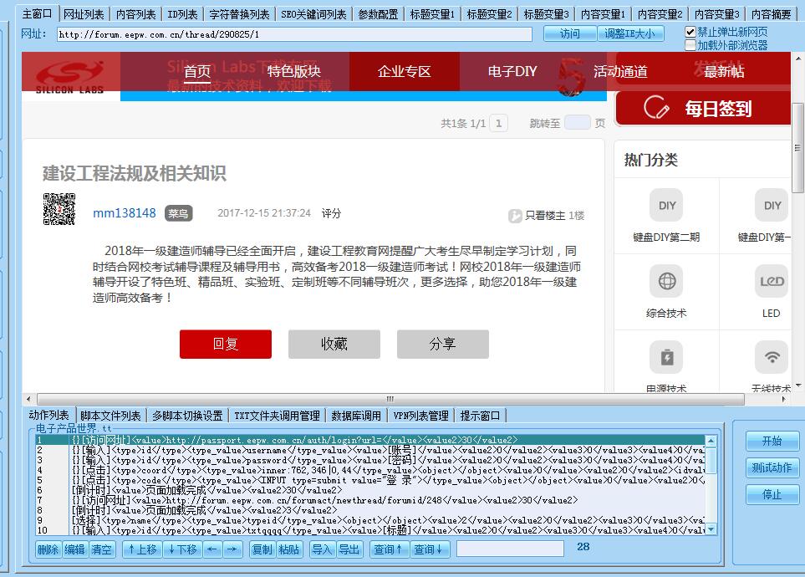
Task: Click the 粘贴 button
Action: pyautogui.click(x=289, y=549)
